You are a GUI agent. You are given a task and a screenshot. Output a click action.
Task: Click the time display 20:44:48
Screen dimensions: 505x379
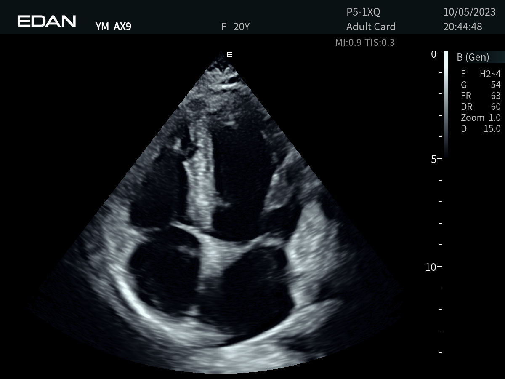coord(462,27)
